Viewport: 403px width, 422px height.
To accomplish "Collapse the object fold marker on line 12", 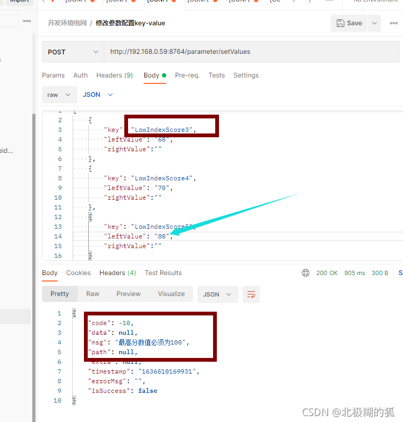I will pos(90,217).
